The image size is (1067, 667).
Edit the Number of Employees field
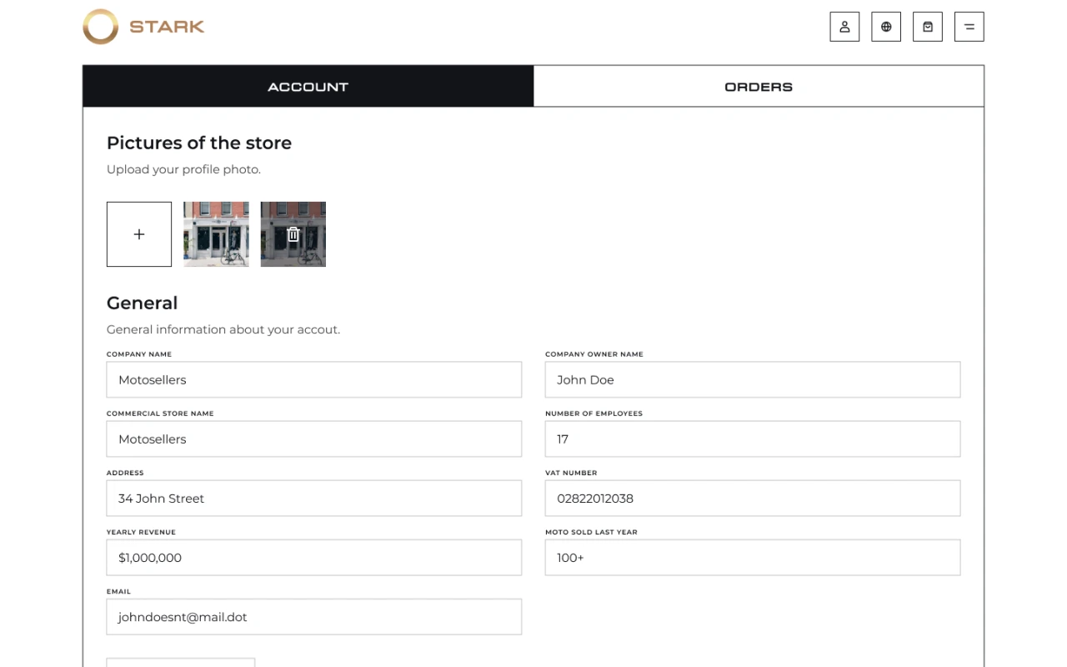pyautogui.click(x=753, y=439)
